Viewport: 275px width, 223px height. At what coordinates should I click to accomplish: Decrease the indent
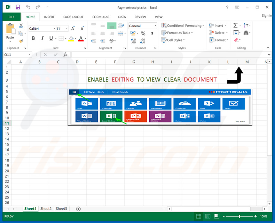coord(94,41)
